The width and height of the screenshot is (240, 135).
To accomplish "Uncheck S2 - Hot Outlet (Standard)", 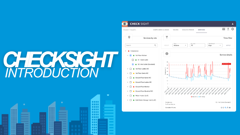I will tap(133, 64).
